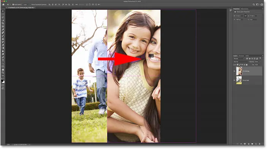Image resolution: width=267 pixels, height=149 pixels.
Task: Toggle the Lock position icon
Action: click(242, 65)
